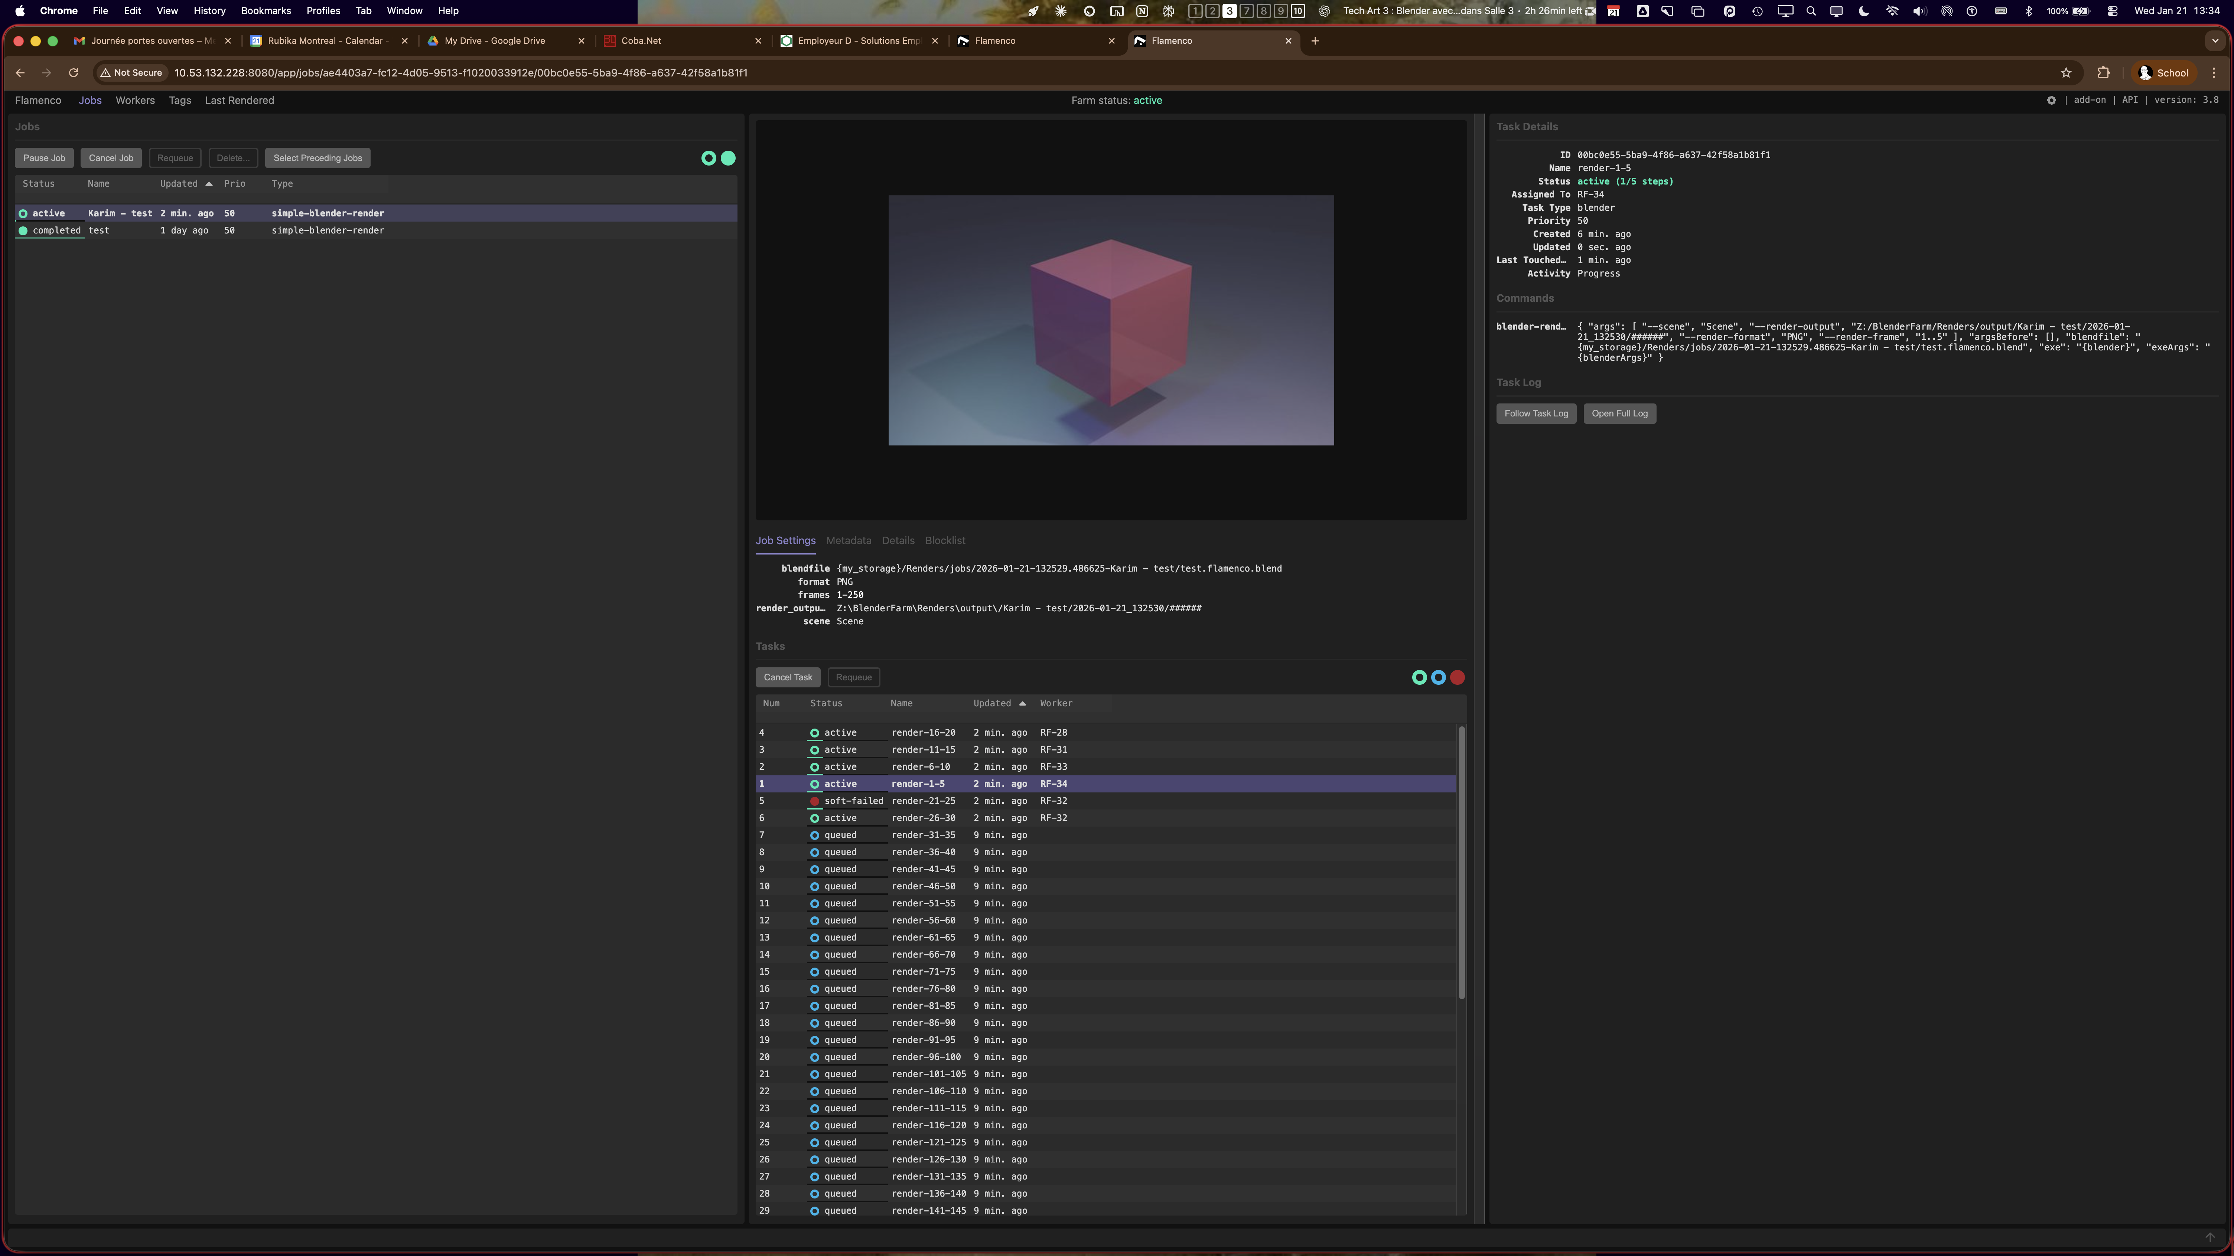
Task: Close the My Drive - Google Drive tab
Action: coord(581,41)
